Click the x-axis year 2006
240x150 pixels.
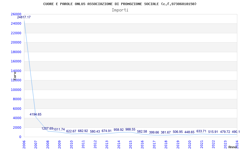tap(24, 145)
